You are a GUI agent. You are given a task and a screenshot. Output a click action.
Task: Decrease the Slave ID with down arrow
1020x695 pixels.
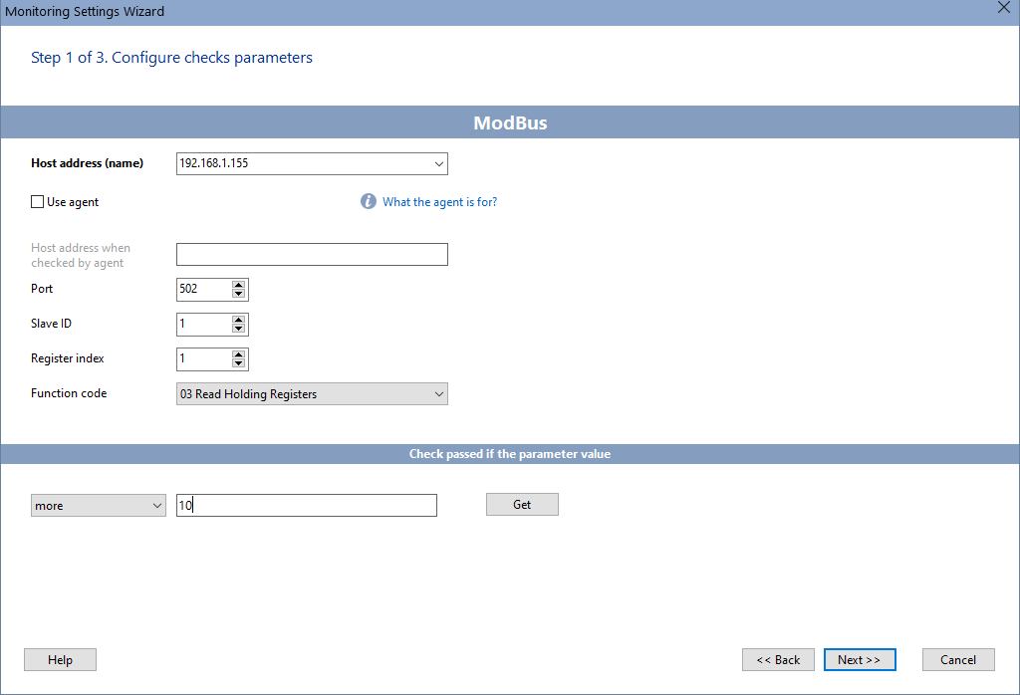point(239,329)
